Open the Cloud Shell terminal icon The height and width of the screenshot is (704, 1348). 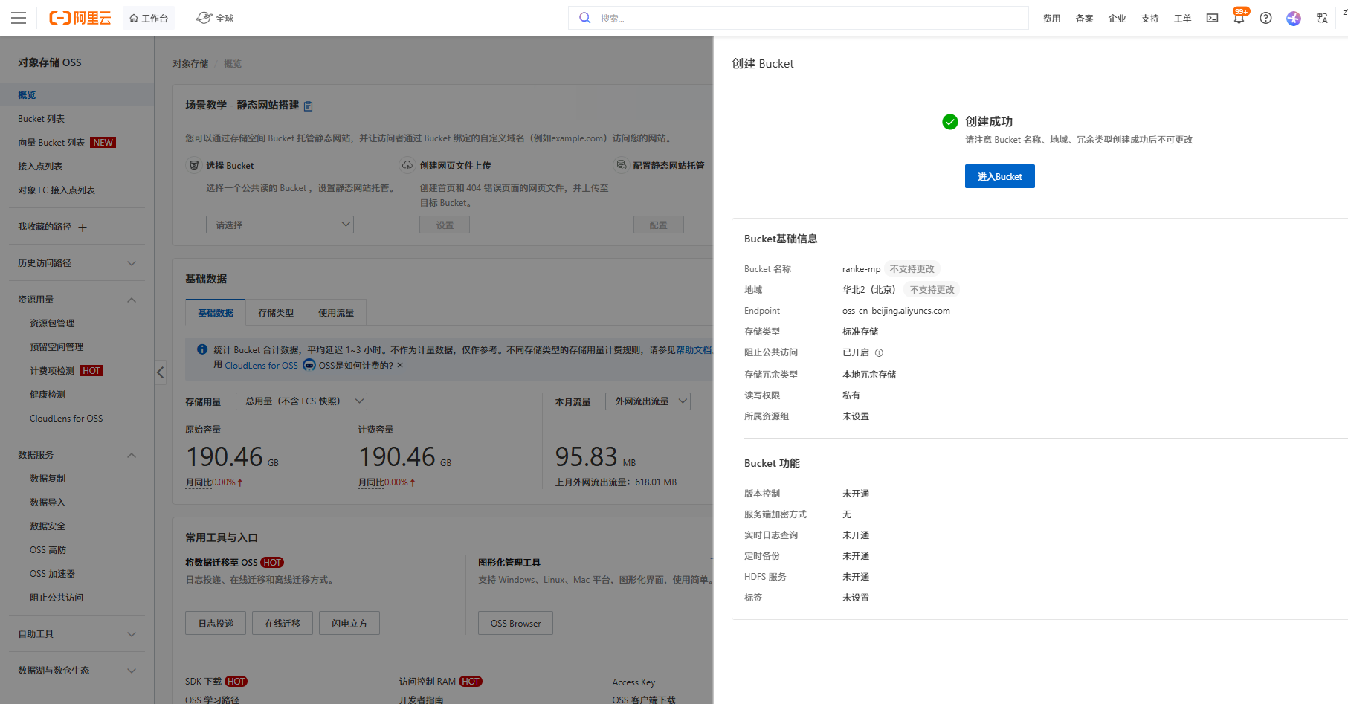(x=1212, y=18)
